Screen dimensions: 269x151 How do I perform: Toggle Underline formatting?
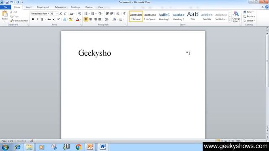click(x=42, y=19)
